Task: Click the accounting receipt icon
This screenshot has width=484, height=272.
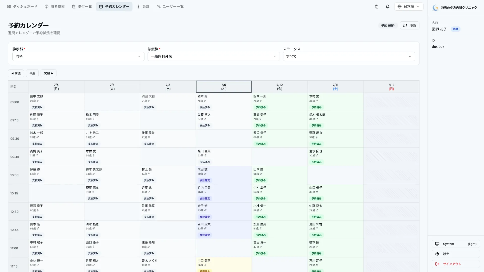Action: (138, 7)
